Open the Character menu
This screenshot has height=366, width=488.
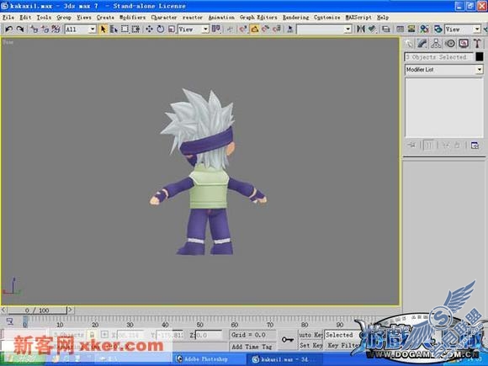164,18
